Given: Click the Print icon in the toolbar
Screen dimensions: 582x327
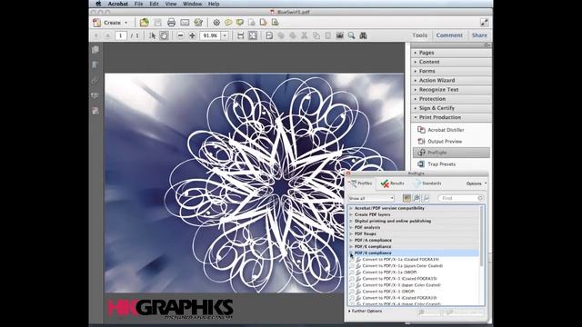Looking at the screenshot, I should (x=171, y=23).
